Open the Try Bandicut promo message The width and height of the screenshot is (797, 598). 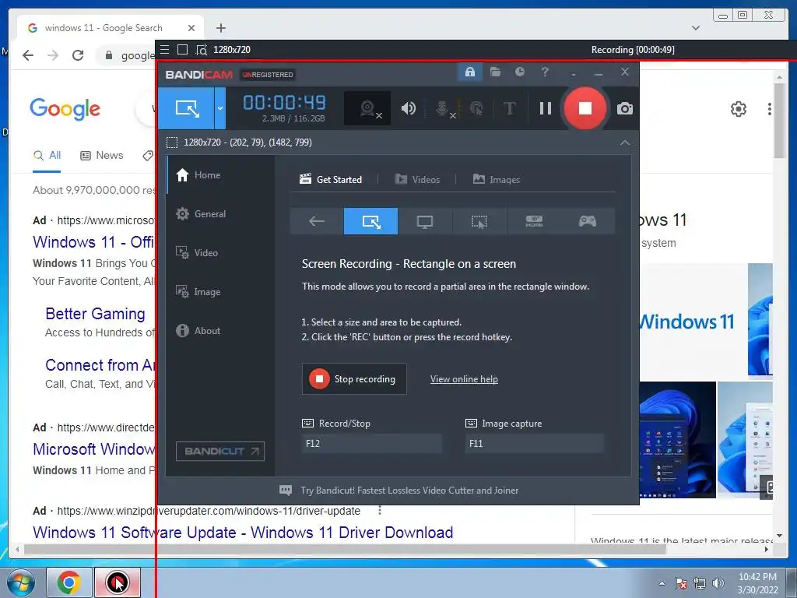(x=399, y=491)
